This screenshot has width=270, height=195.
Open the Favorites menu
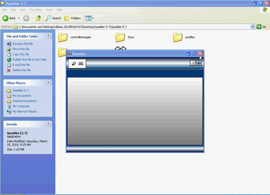point(36,10)
